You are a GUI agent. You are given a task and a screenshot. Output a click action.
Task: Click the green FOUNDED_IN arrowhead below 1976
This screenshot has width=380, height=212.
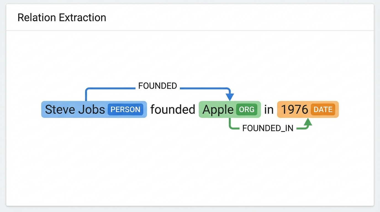(308, 122)
